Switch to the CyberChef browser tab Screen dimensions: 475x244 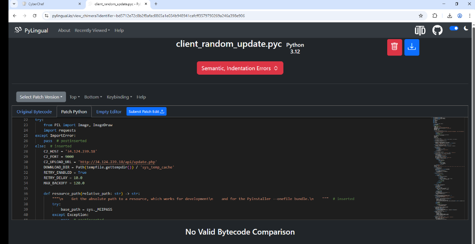52,4
